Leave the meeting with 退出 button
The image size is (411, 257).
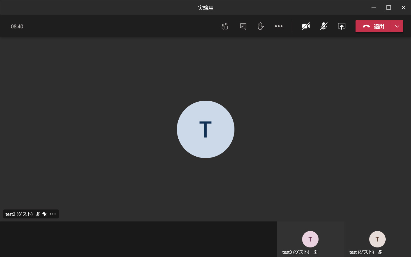(x=373, y=26)
